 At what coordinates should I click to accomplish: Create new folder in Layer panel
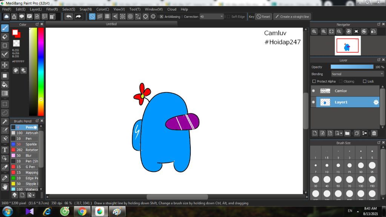coord(347,133)
